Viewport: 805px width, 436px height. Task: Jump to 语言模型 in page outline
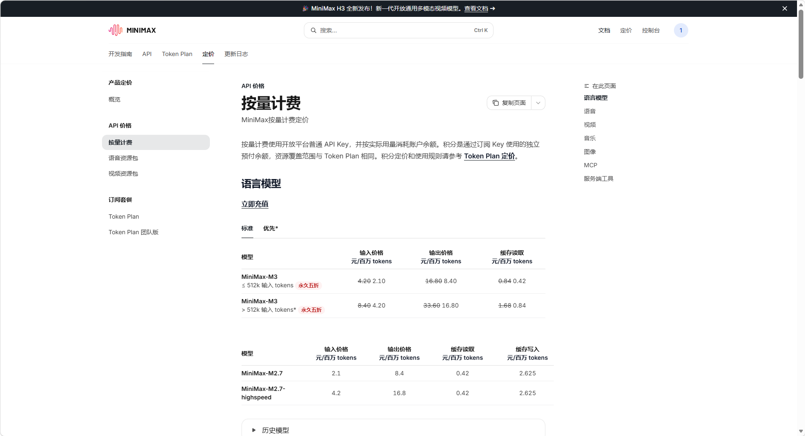(x=596, y=98)
